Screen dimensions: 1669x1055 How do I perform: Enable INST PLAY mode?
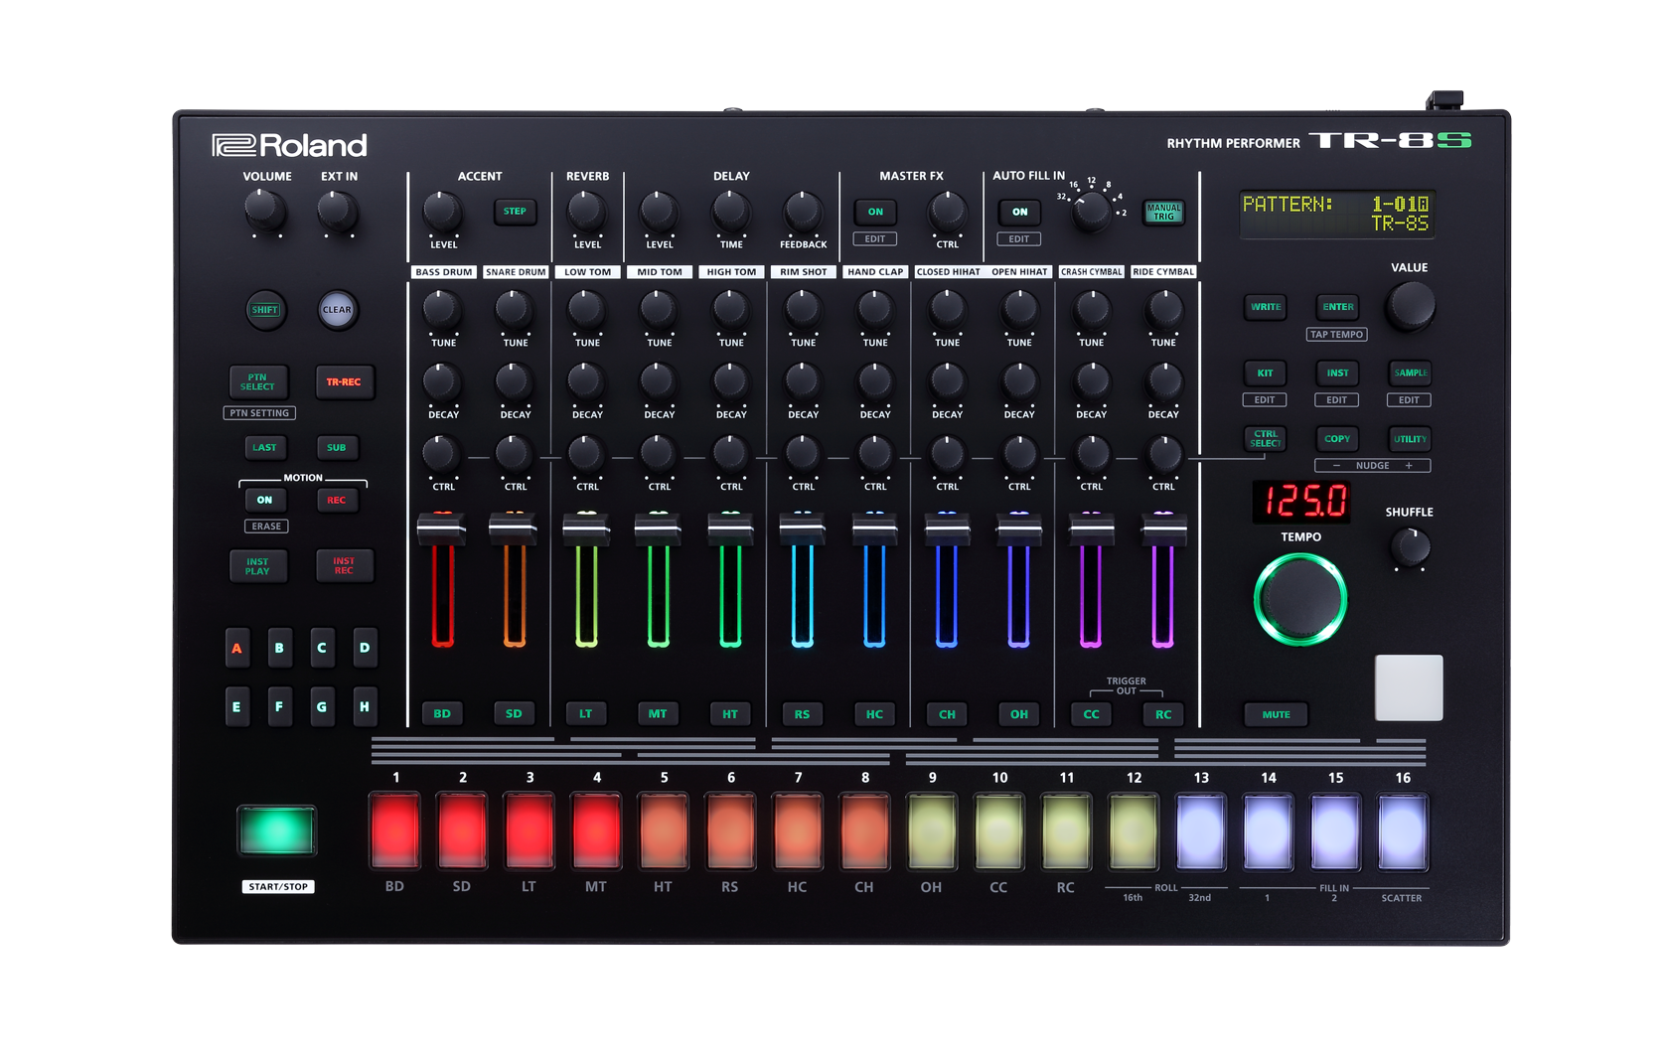[x=258, y=566]
